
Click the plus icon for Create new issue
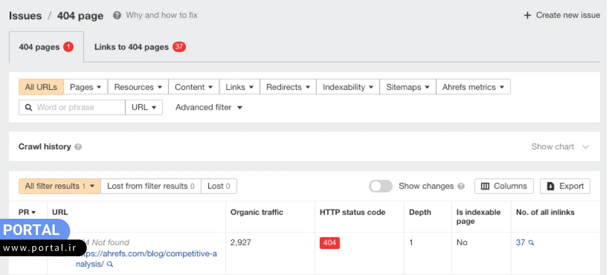[x=527, y=15]
